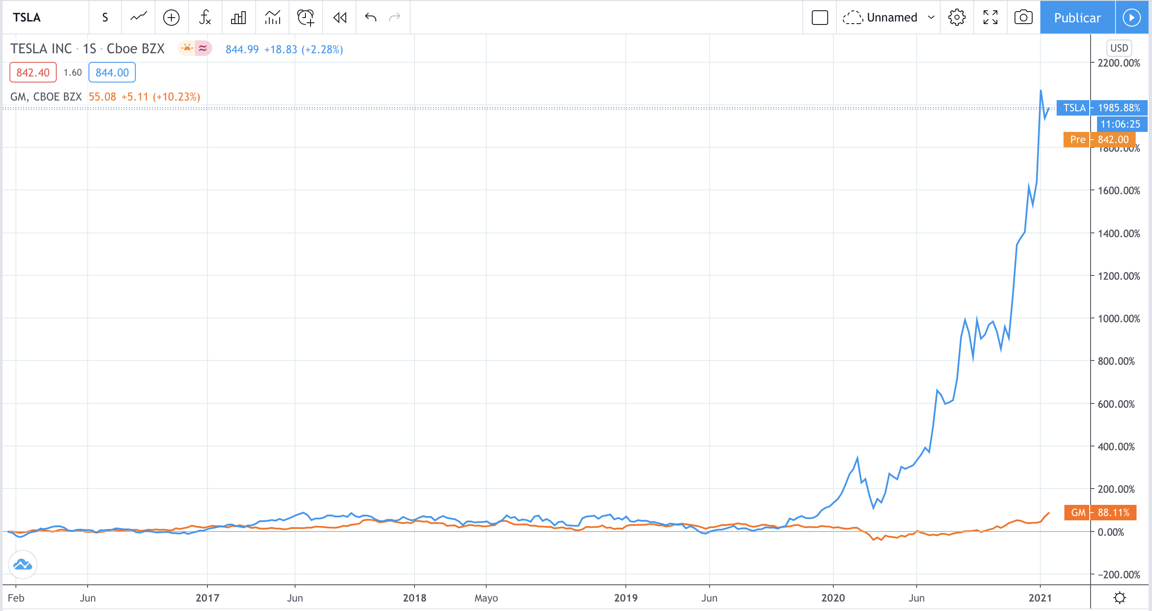Select the TESLA INC chart title

(87, 48)
